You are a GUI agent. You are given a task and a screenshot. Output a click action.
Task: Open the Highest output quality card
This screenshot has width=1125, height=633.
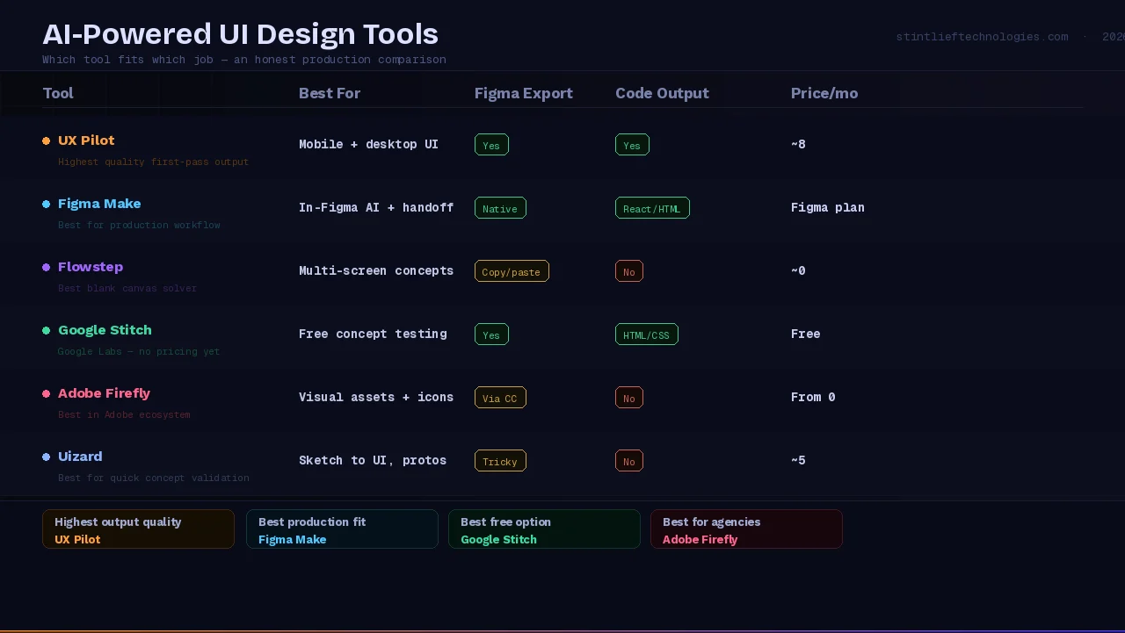click(138, 529)
